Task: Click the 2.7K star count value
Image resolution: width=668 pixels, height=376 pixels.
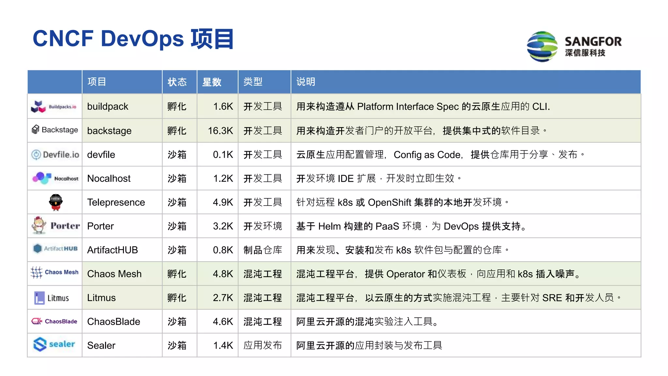Action: pos(223,298)
